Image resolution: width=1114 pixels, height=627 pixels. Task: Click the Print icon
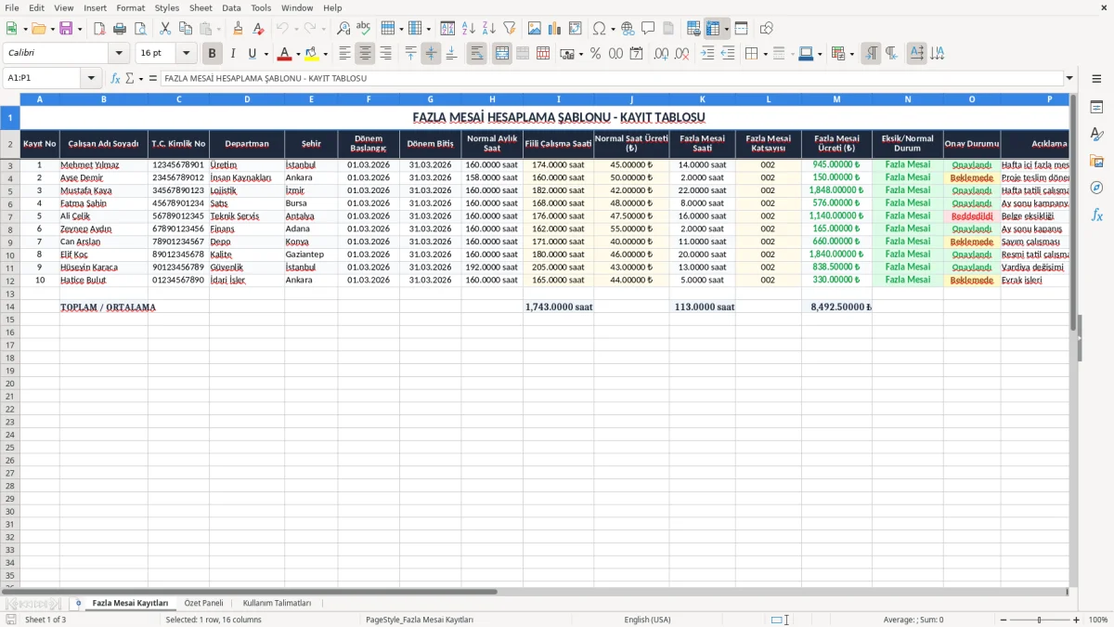click(x=120, y=29)
